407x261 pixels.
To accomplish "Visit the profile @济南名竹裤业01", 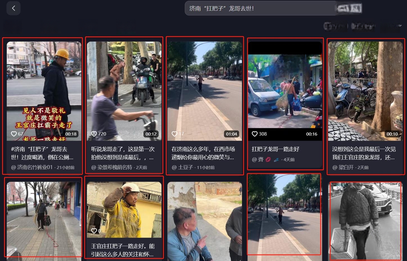I will pos(32,167).
